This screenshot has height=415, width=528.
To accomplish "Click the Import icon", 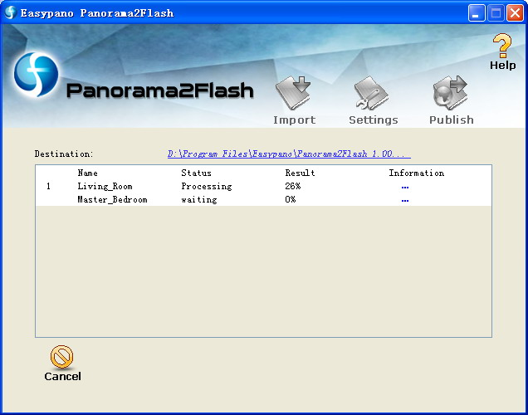I will pos(293,93).
